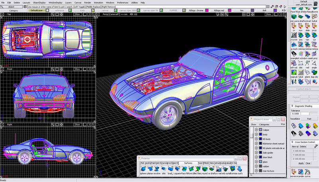Click the Persp view zoom icon
This screenshot has width=319, height=182.
226,14
